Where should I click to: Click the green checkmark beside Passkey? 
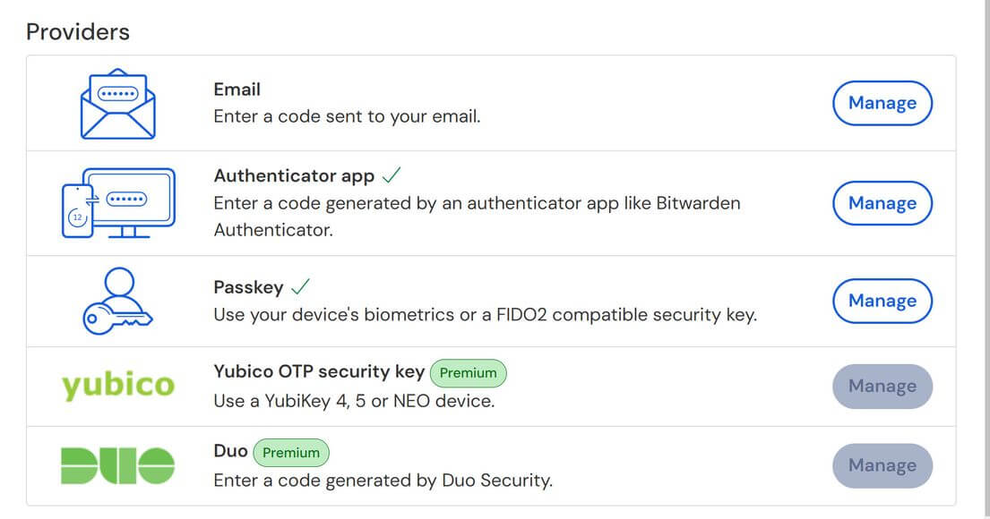pyautogui.click(x=300, y=287)
